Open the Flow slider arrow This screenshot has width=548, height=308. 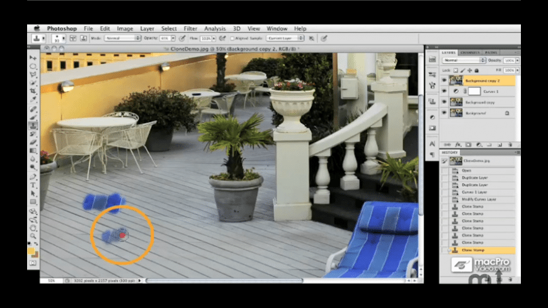click(x=214, y=38)
